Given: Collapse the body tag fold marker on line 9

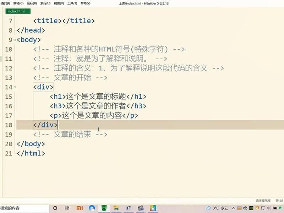Looking at the screenshot, I should pos(15,40).
